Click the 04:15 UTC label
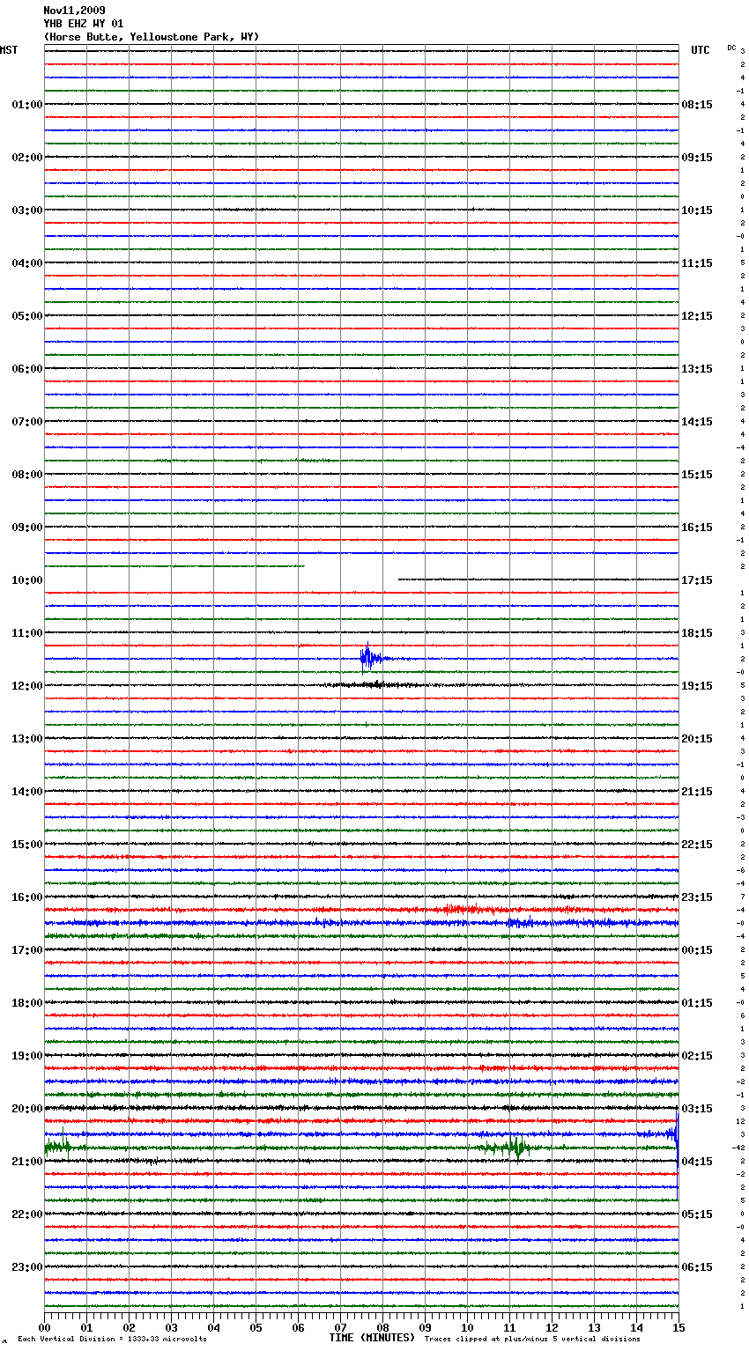 [x=697, y=1162]
